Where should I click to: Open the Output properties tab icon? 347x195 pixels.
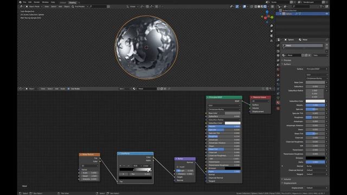click(278, 56)
